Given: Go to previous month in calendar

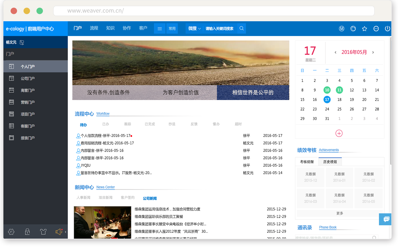Looking at the screenshot, I should [x=336, y=52].
